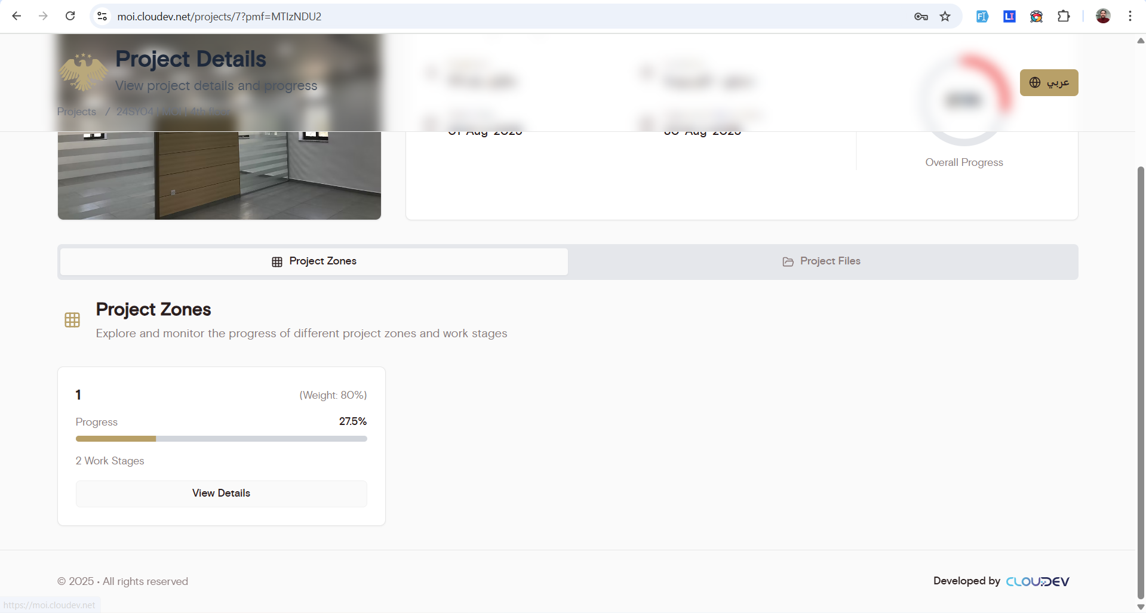Click the Project Zones grid heading icon
Image resolution: width=1146 pixels, height=613 pixels.
pos(72,320)
